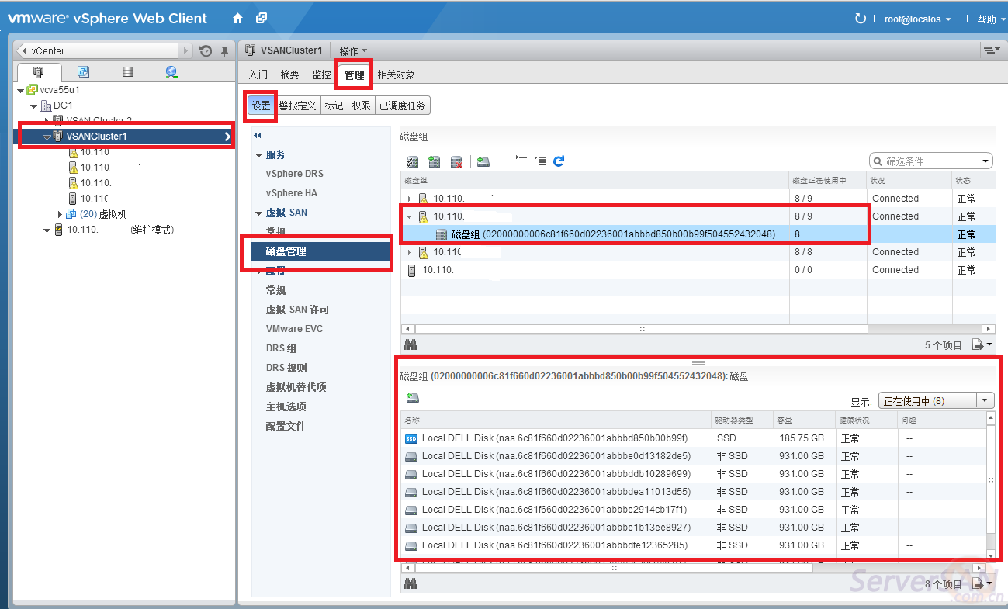Screen dimensions: 1008x609
Task: Select the 已调度任务 sub-tab
Action: 402,106
